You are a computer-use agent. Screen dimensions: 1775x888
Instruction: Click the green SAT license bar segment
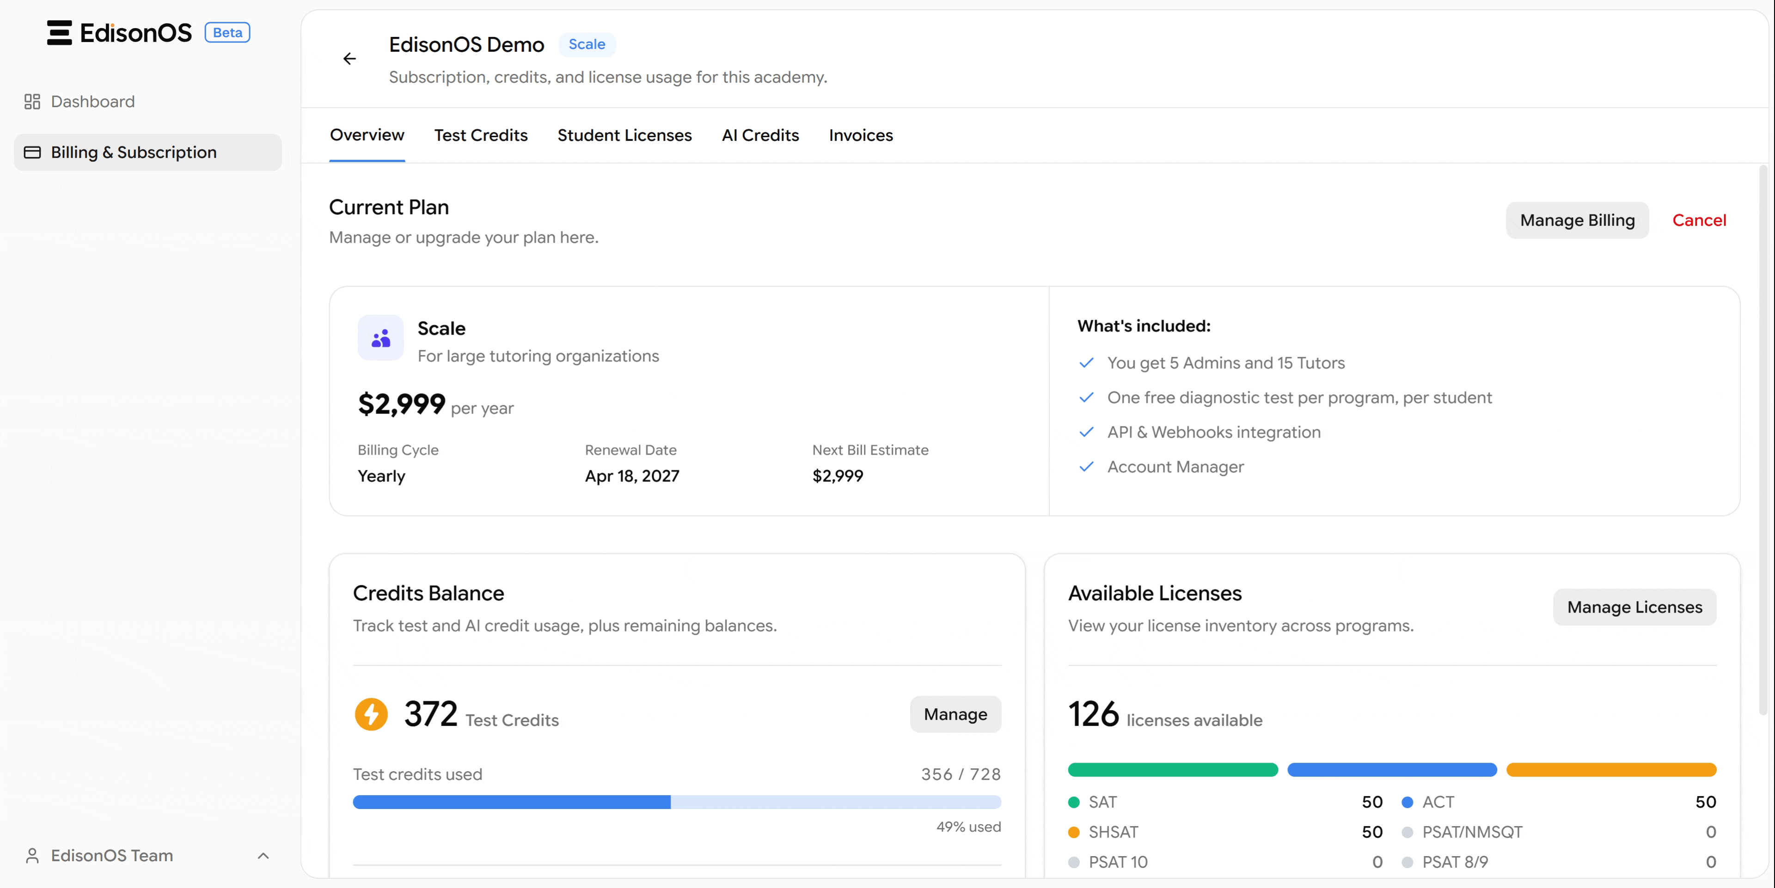[1172, 770]
